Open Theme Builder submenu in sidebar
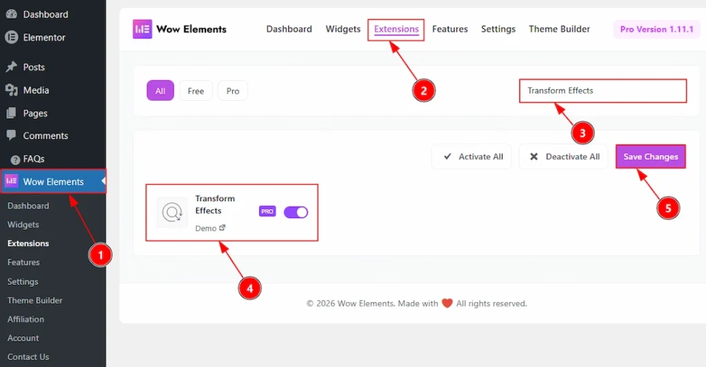This screenshot has width=706, height=367. [x=34, y=300]
